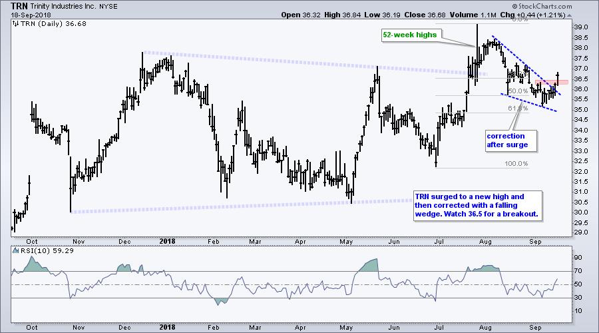599x333 pixels.
Task: Select the TRN ticker symbol in header
Action: pyautogui.click(x=19, y=6)
